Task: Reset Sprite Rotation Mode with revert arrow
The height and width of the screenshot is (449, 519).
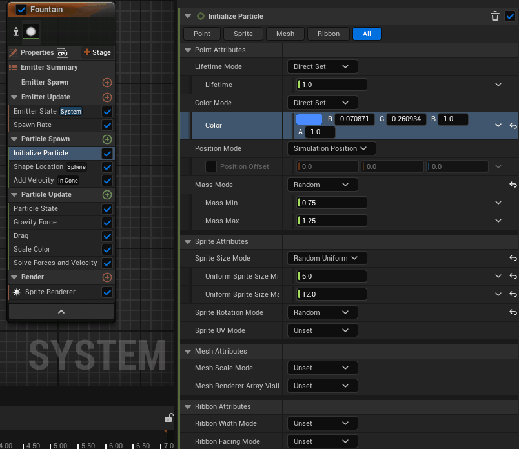Action: click(513, 312)
